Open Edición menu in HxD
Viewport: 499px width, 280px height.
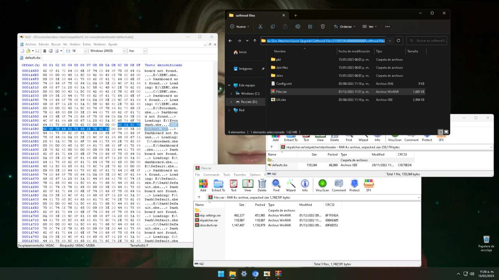click(44, 44)
